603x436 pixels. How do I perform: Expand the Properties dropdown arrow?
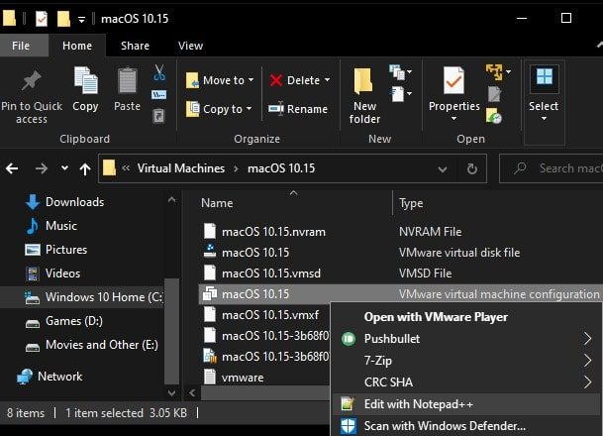click(x=453, y=119)
